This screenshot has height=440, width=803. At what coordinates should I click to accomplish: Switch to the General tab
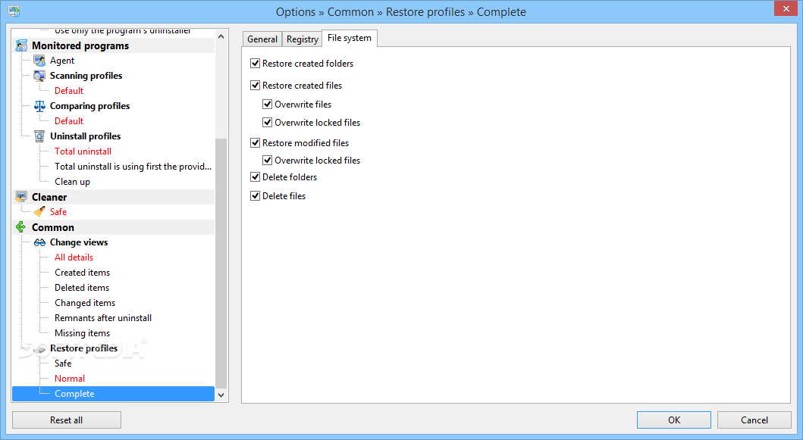click(262, 39)
